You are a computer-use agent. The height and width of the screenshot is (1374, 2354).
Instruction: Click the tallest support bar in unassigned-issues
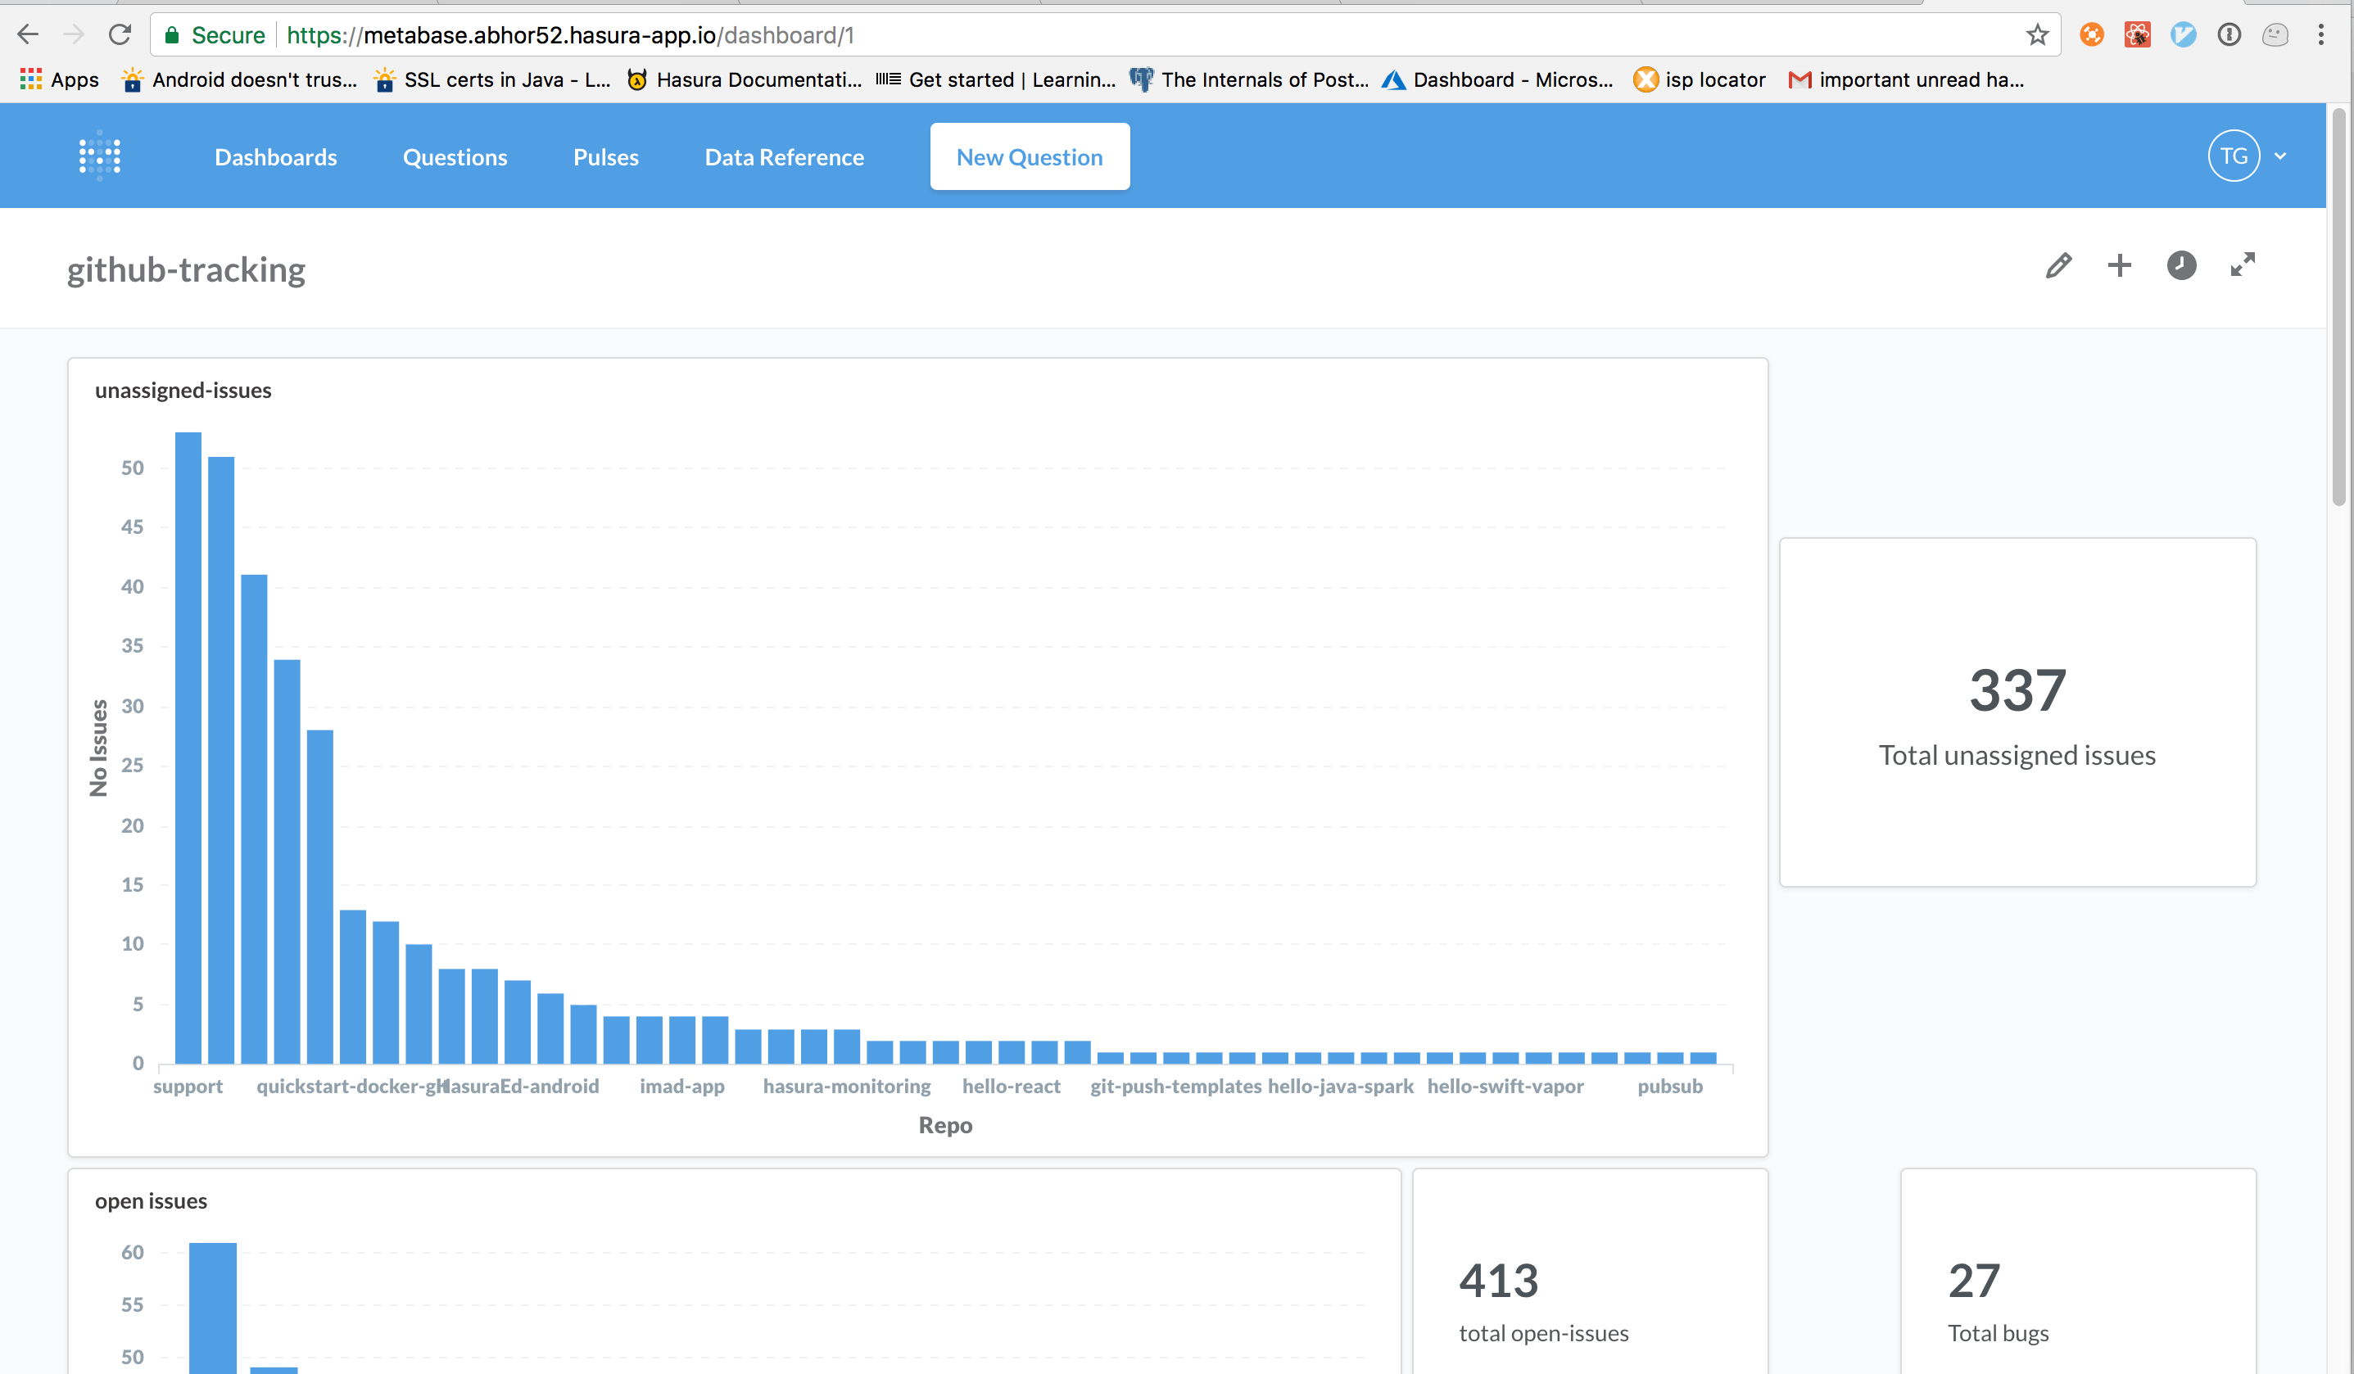point(188,748)
